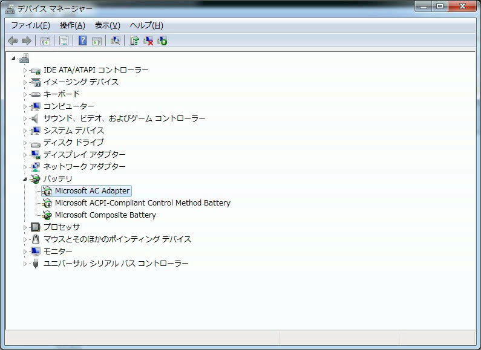
Task: Click the Forward arrow toolbar icon
Action: click(x=27, y=41)
